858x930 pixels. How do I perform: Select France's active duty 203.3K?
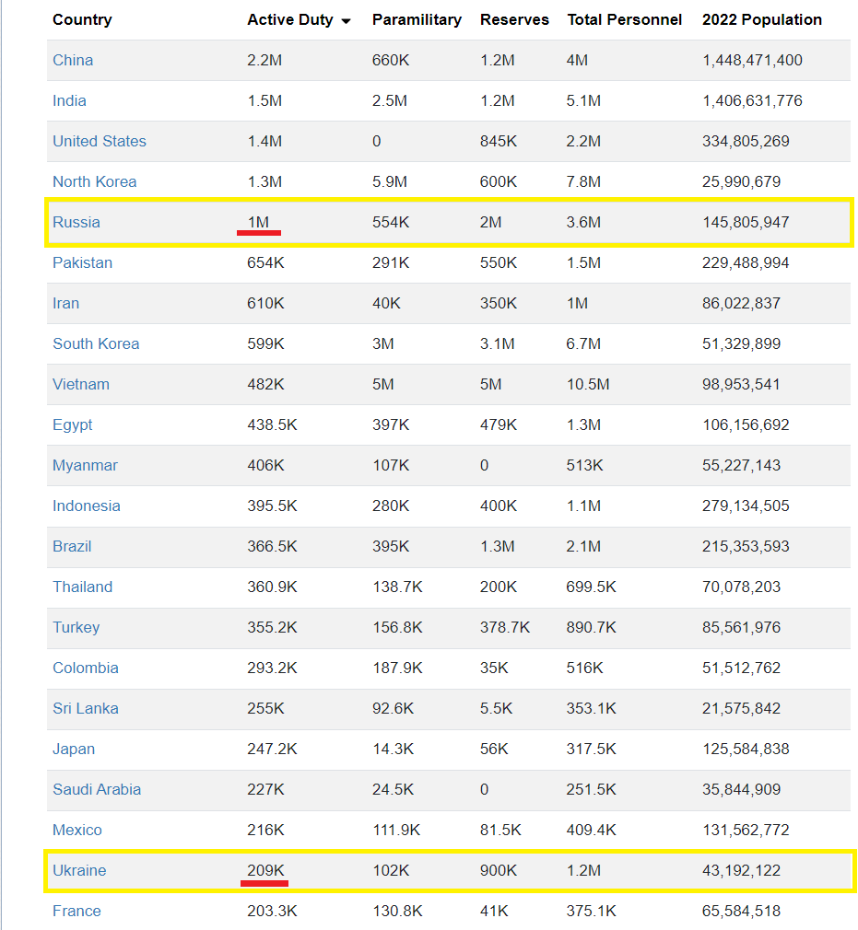272,911
